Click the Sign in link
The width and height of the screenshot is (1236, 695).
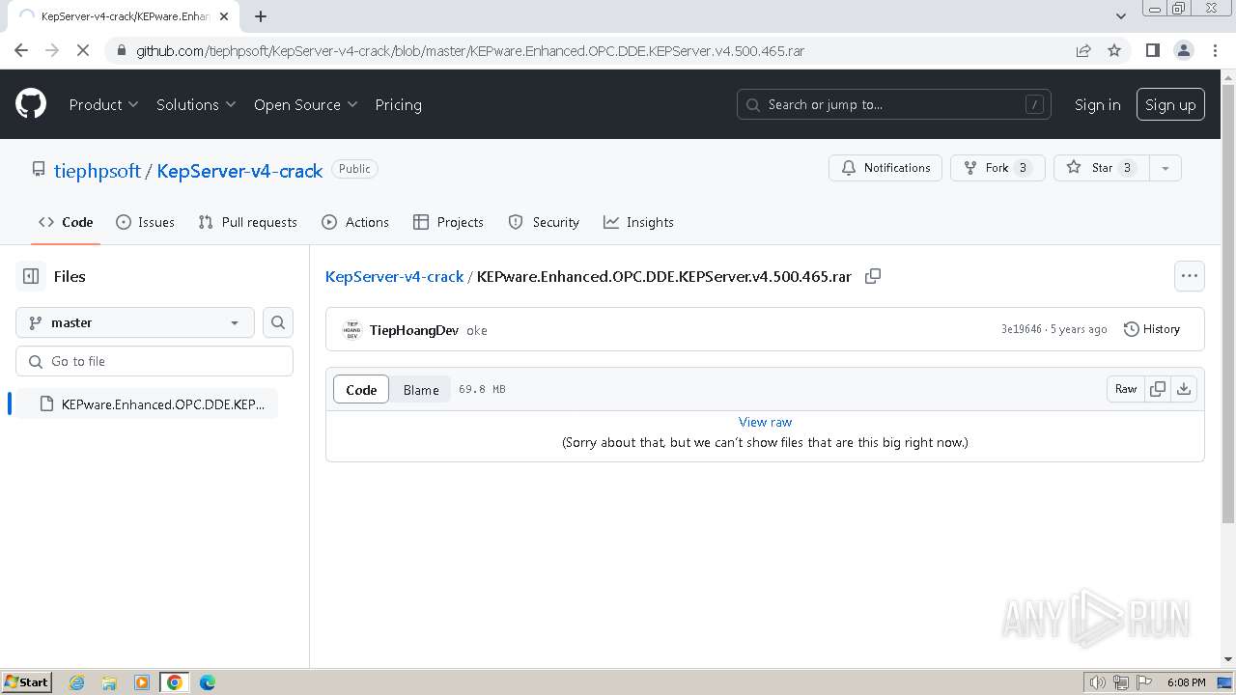[x=1098, y=104]
